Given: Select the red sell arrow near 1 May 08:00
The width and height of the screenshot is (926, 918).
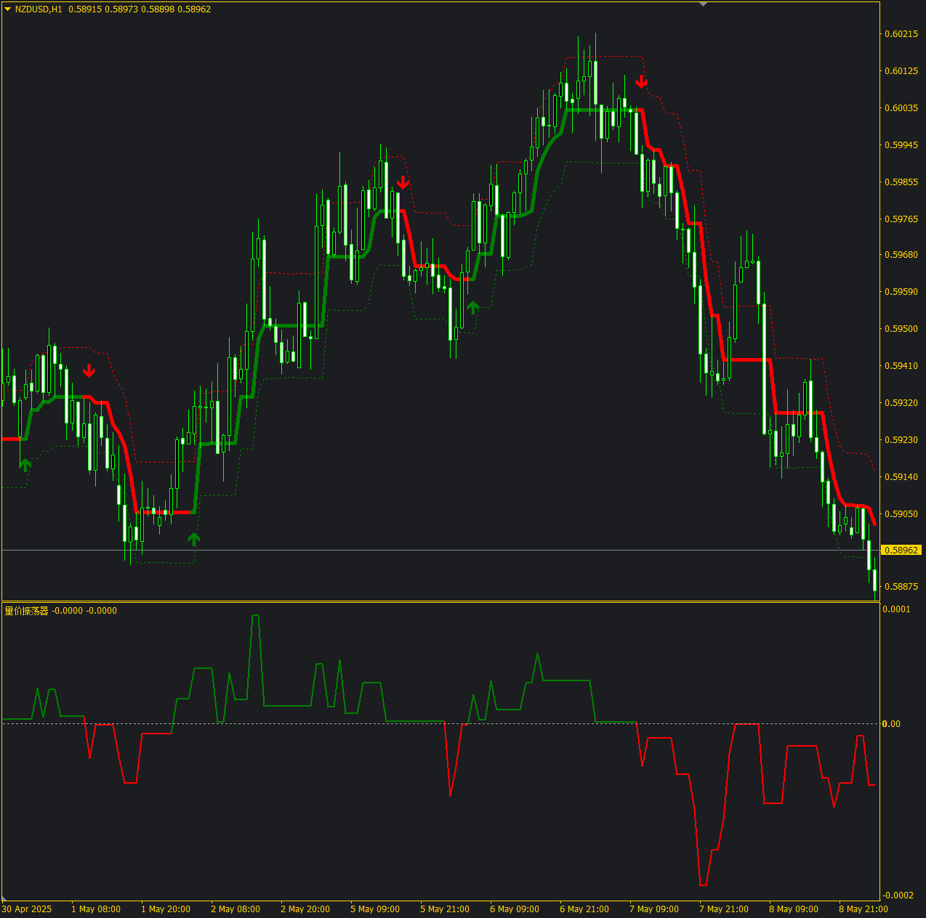Looking at the screenshot, I should [x=89, y=371].
